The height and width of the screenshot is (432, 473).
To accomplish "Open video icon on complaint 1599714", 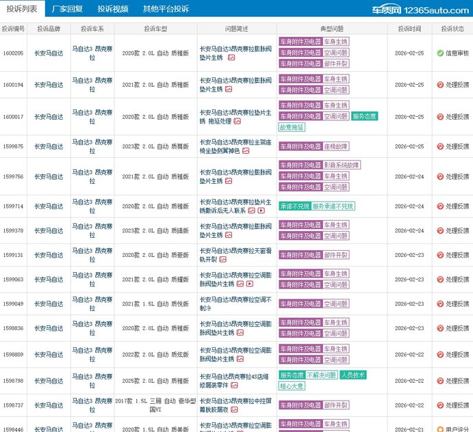I will 260,211.
